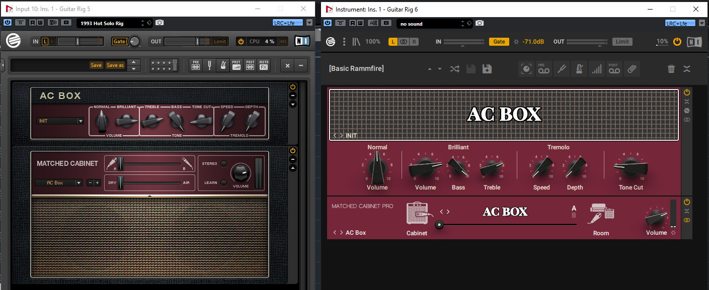Open the browser library icon in Guitar Rig 6
709x290 pixels.
click(356, 42)
